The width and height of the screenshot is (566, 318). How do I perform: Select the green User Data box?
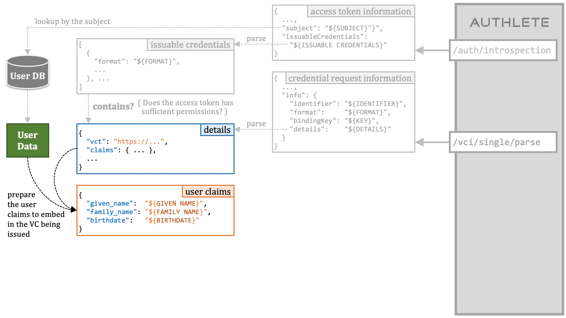click(28, 140)
